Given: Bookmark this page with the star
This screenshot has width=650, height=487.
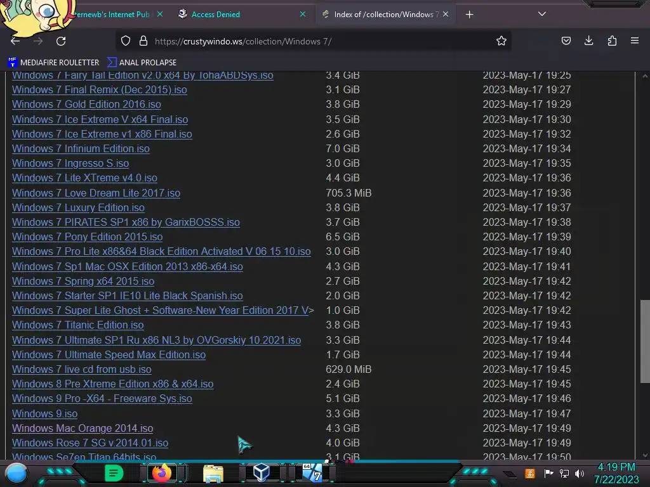Looking at the screenshot, I should 501,41.
